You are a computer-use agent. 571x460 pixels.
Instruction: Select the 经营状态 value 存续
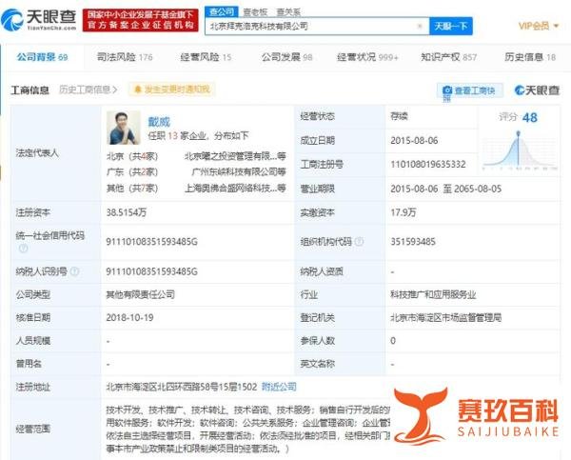pyautogui.click(x=399, y=116)
